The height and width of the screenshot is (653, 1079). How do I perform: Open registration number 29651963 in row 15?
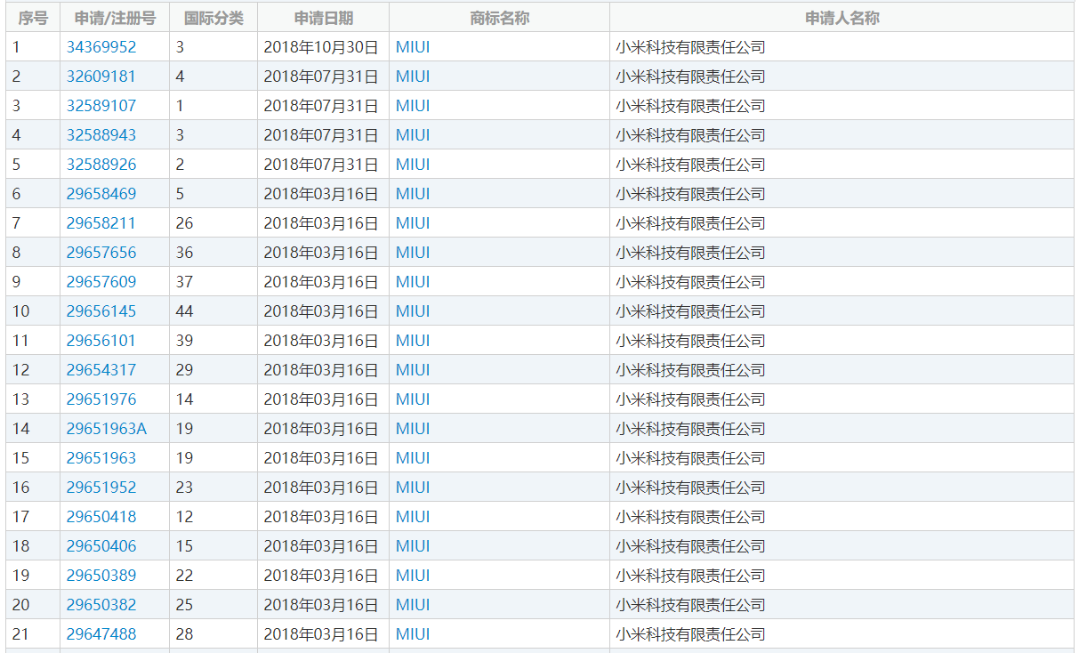pos(101,458)
